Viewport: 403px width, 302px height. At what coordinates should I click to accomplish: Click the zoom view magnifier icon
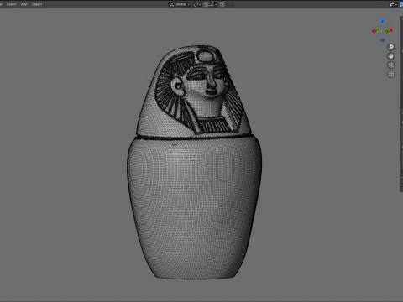coord(391,47)
